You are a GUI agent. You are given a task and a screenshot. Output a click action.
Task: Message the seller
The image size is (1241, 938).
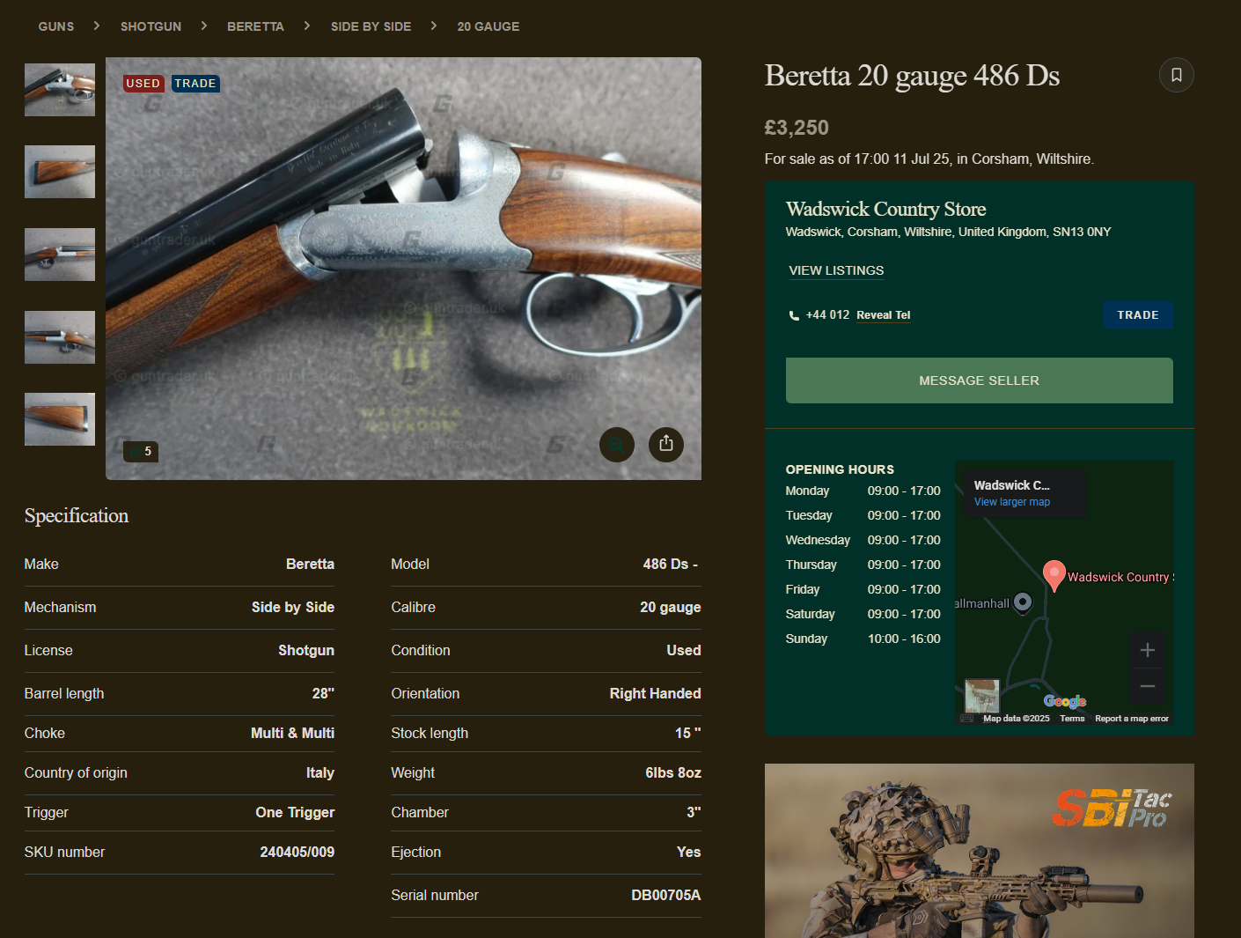coord(979,380)
